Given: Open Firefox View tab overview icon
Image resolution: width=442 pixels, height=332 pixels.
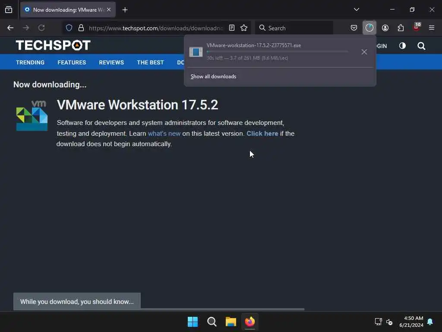Looking at the screenshot, I should coord(9,10).
